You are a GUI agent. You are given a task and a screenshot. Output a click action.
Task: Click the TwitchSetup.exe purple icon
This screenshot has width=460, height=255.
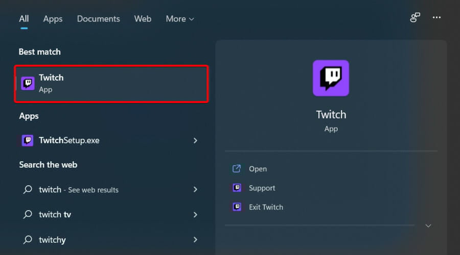28,141
